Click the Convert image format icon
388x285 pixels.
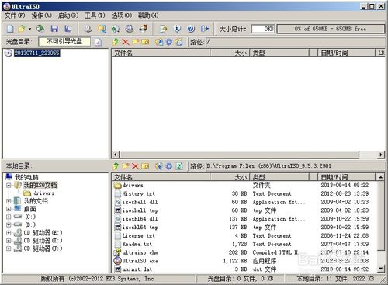click(102, 29)
